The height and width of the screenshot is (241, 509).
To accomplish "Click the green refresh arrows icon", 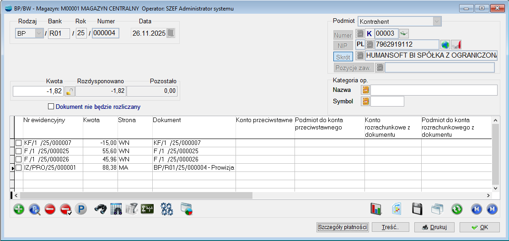I will click(457, 209).
